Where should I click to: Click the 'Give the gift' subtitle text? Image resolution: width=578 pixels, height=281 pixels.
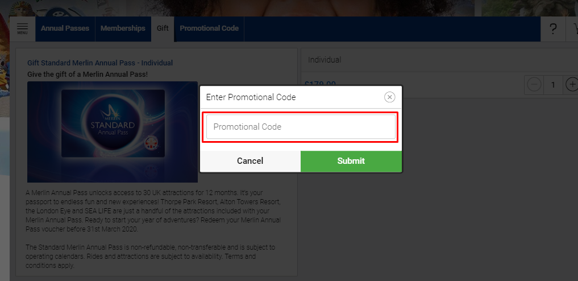click(x=88, y=75)
